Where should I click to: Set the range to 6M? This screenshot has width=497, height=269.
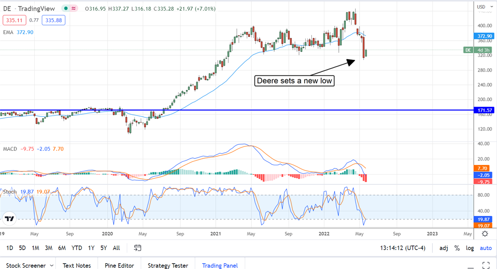pos(62,248)
